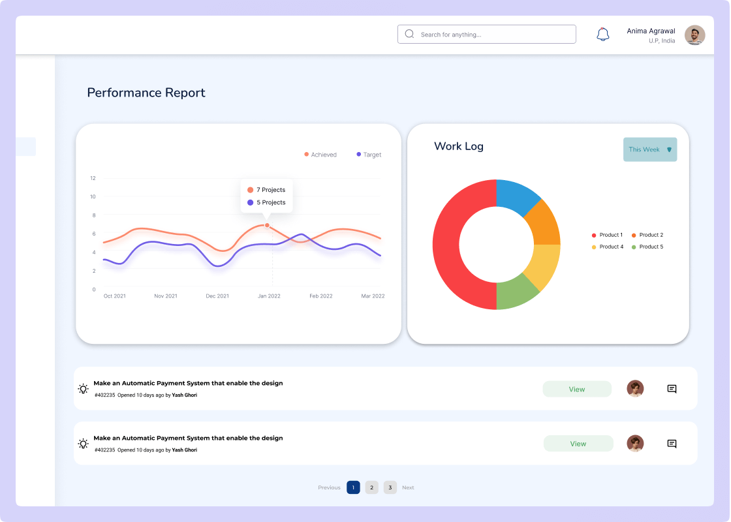The height and width of the screenshot is (522, 731).
Task: Click View button on first task
Action: (577, 389)
